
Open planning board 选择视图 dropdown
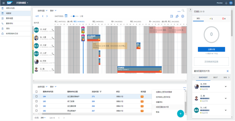coord(42,11)
